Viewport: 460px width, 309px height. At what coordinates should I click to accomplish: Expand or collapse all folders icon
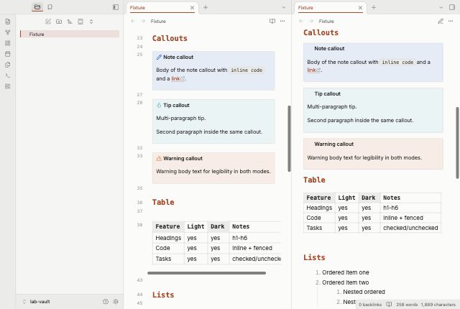pos(91,22)
